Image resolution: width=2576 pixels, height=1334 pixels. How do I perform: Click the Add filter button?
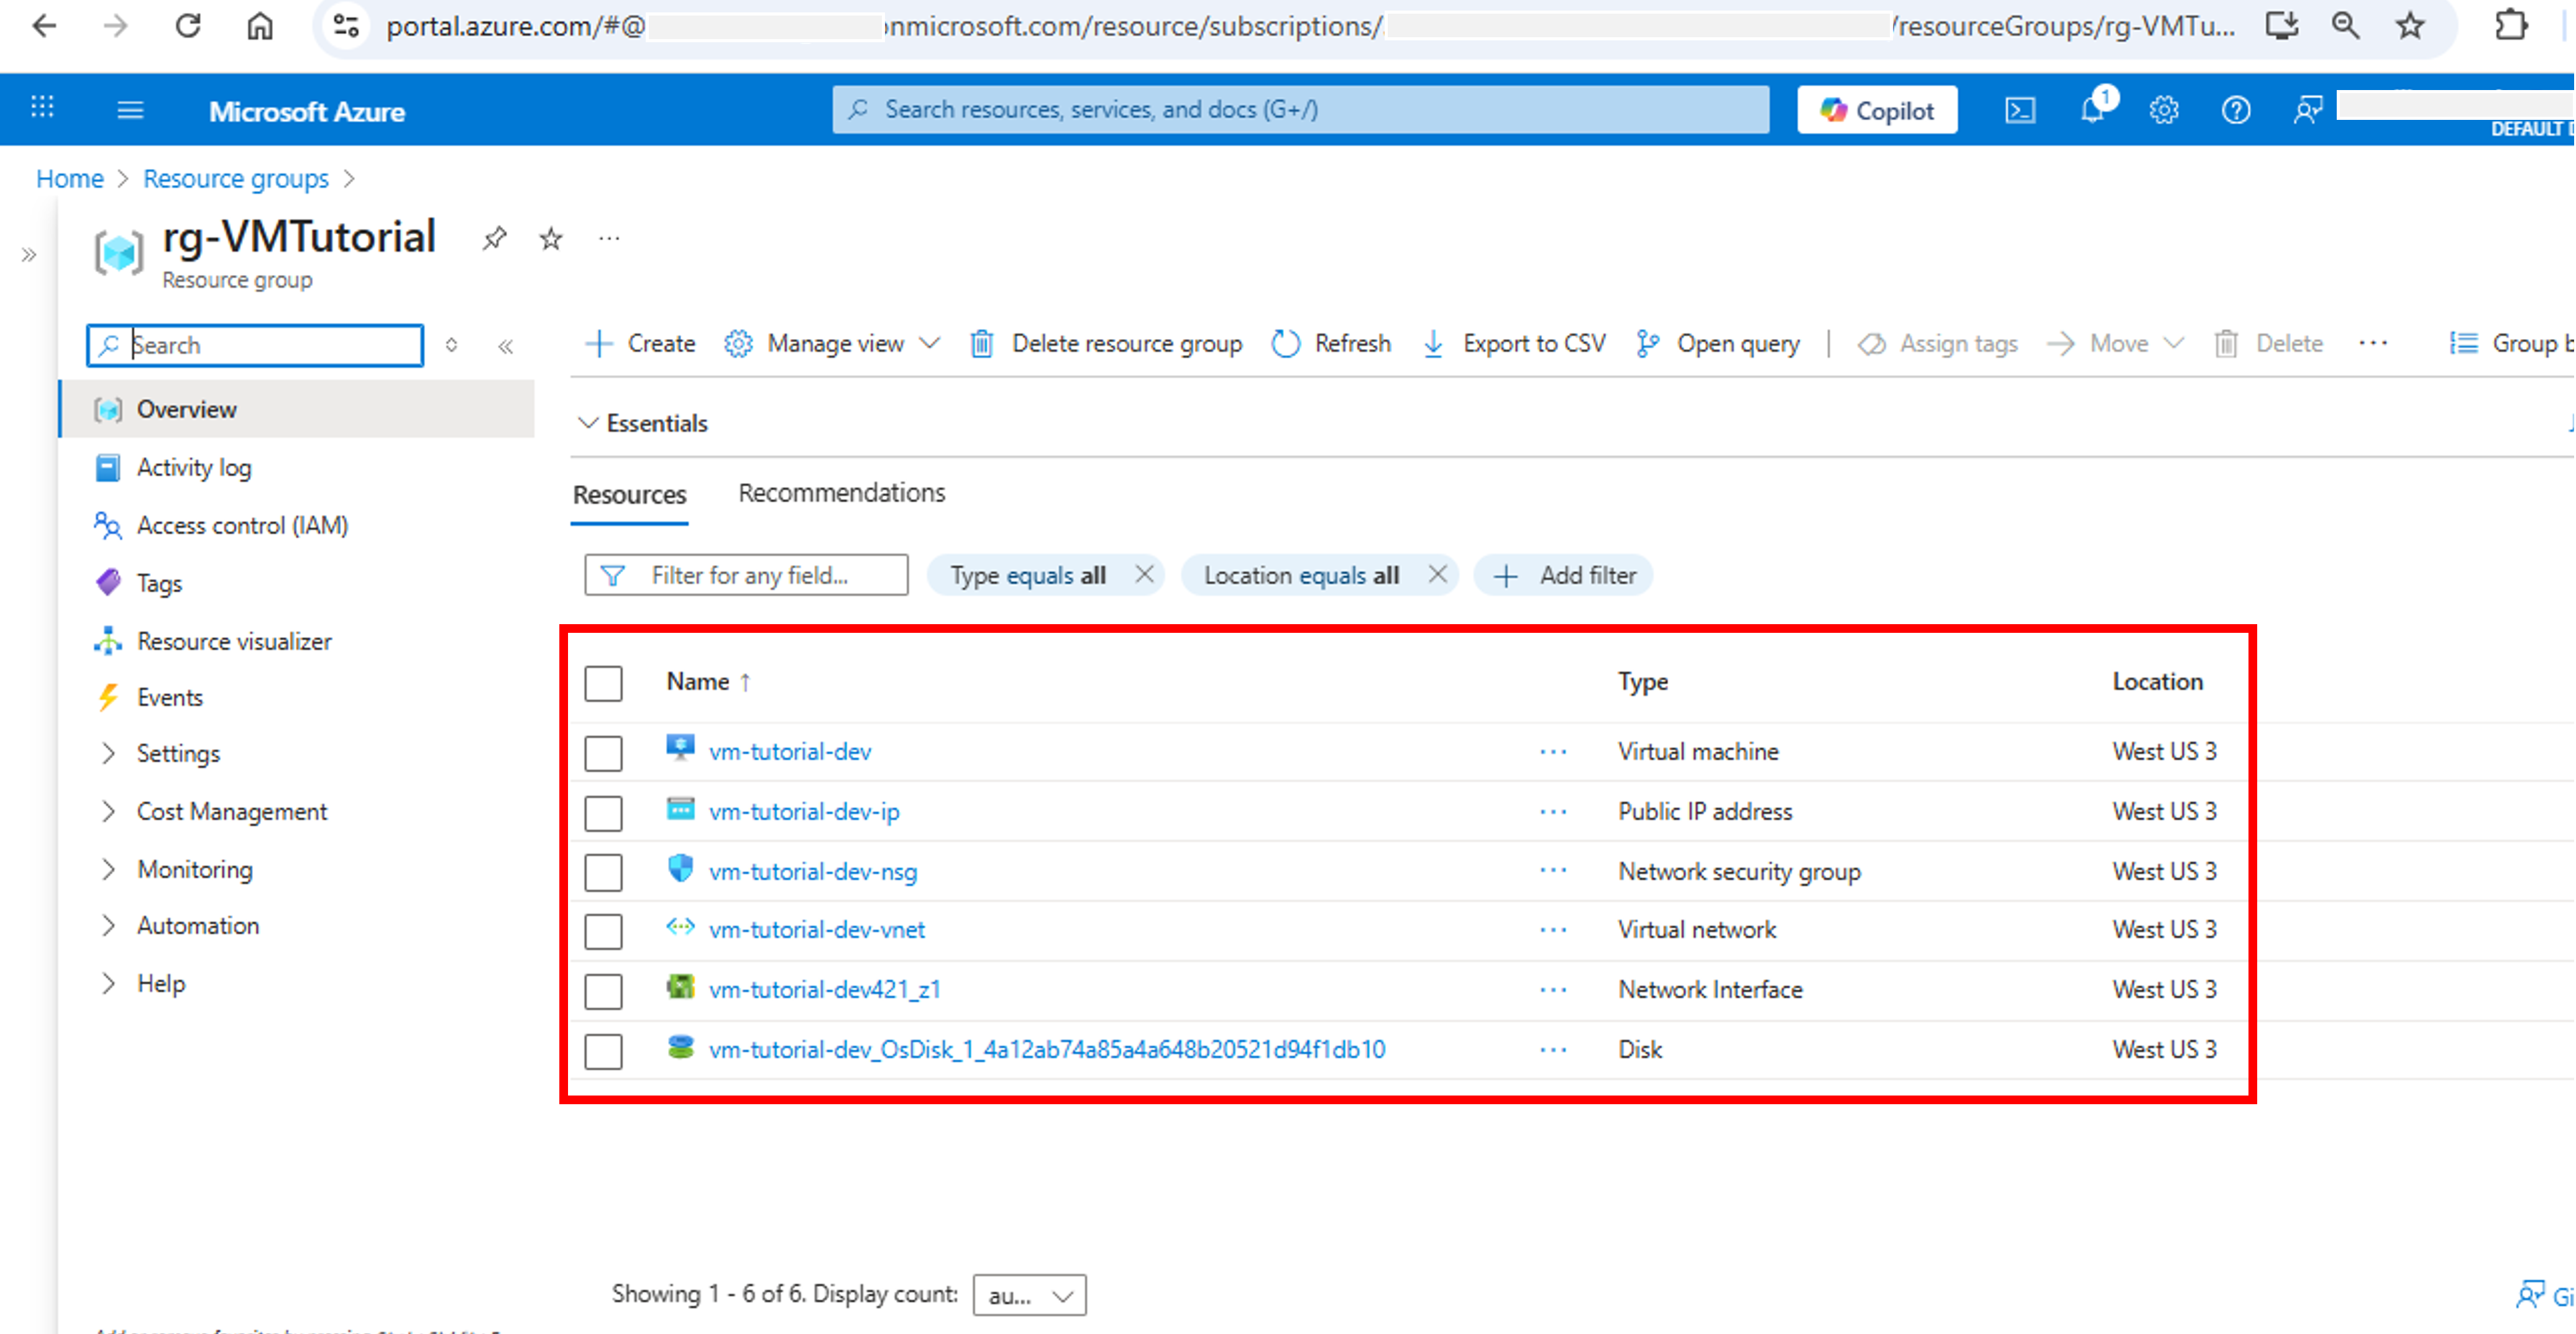pos(1564,576)
